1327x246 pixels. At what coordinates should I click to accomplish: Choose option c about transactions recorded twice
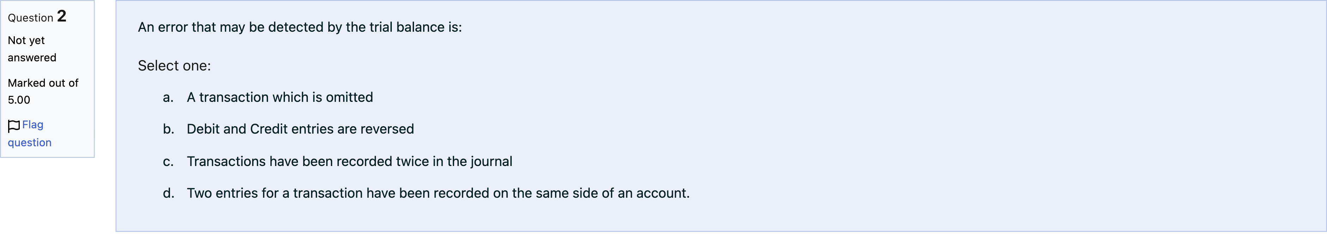point(349,161)
